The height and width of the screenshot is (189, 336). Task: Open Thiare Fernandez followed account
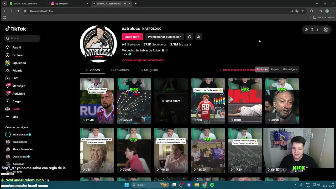point(19,149)
